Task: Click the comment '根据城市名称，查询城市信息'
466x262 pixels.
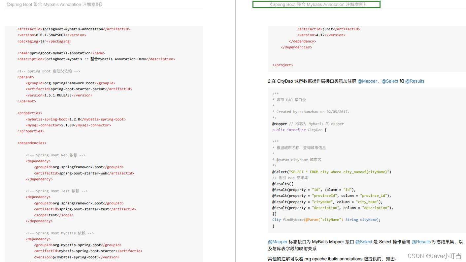Action: coord(299,148)
